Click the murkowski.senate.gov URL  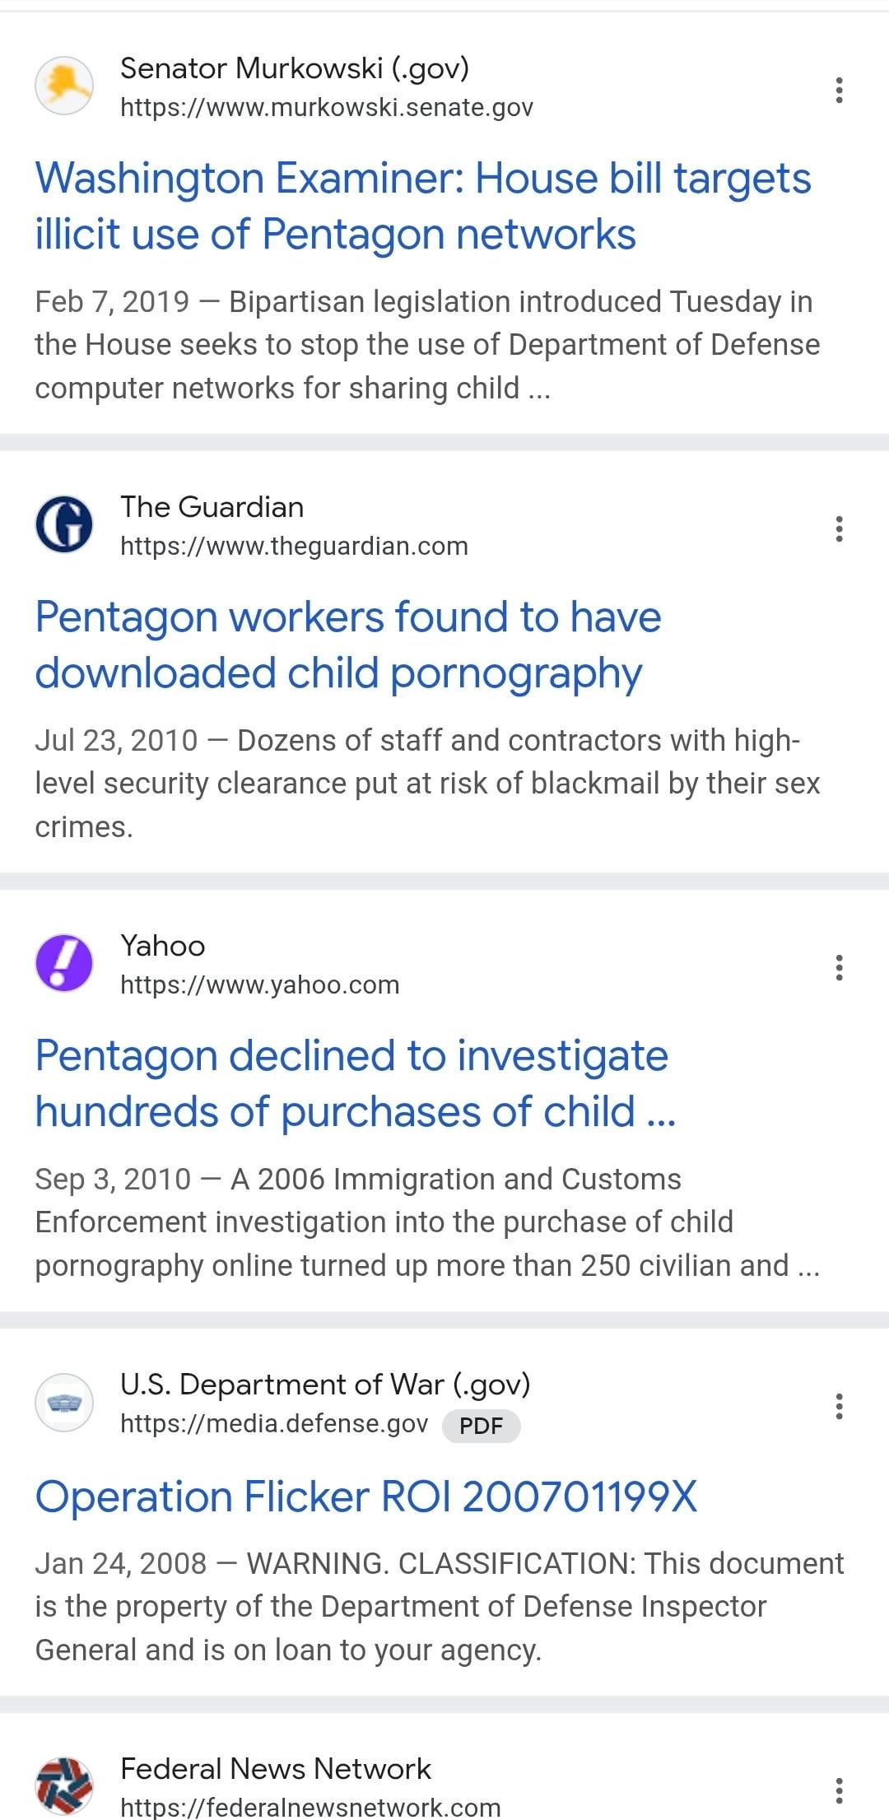pyautogui.click(x=326, y=108)
